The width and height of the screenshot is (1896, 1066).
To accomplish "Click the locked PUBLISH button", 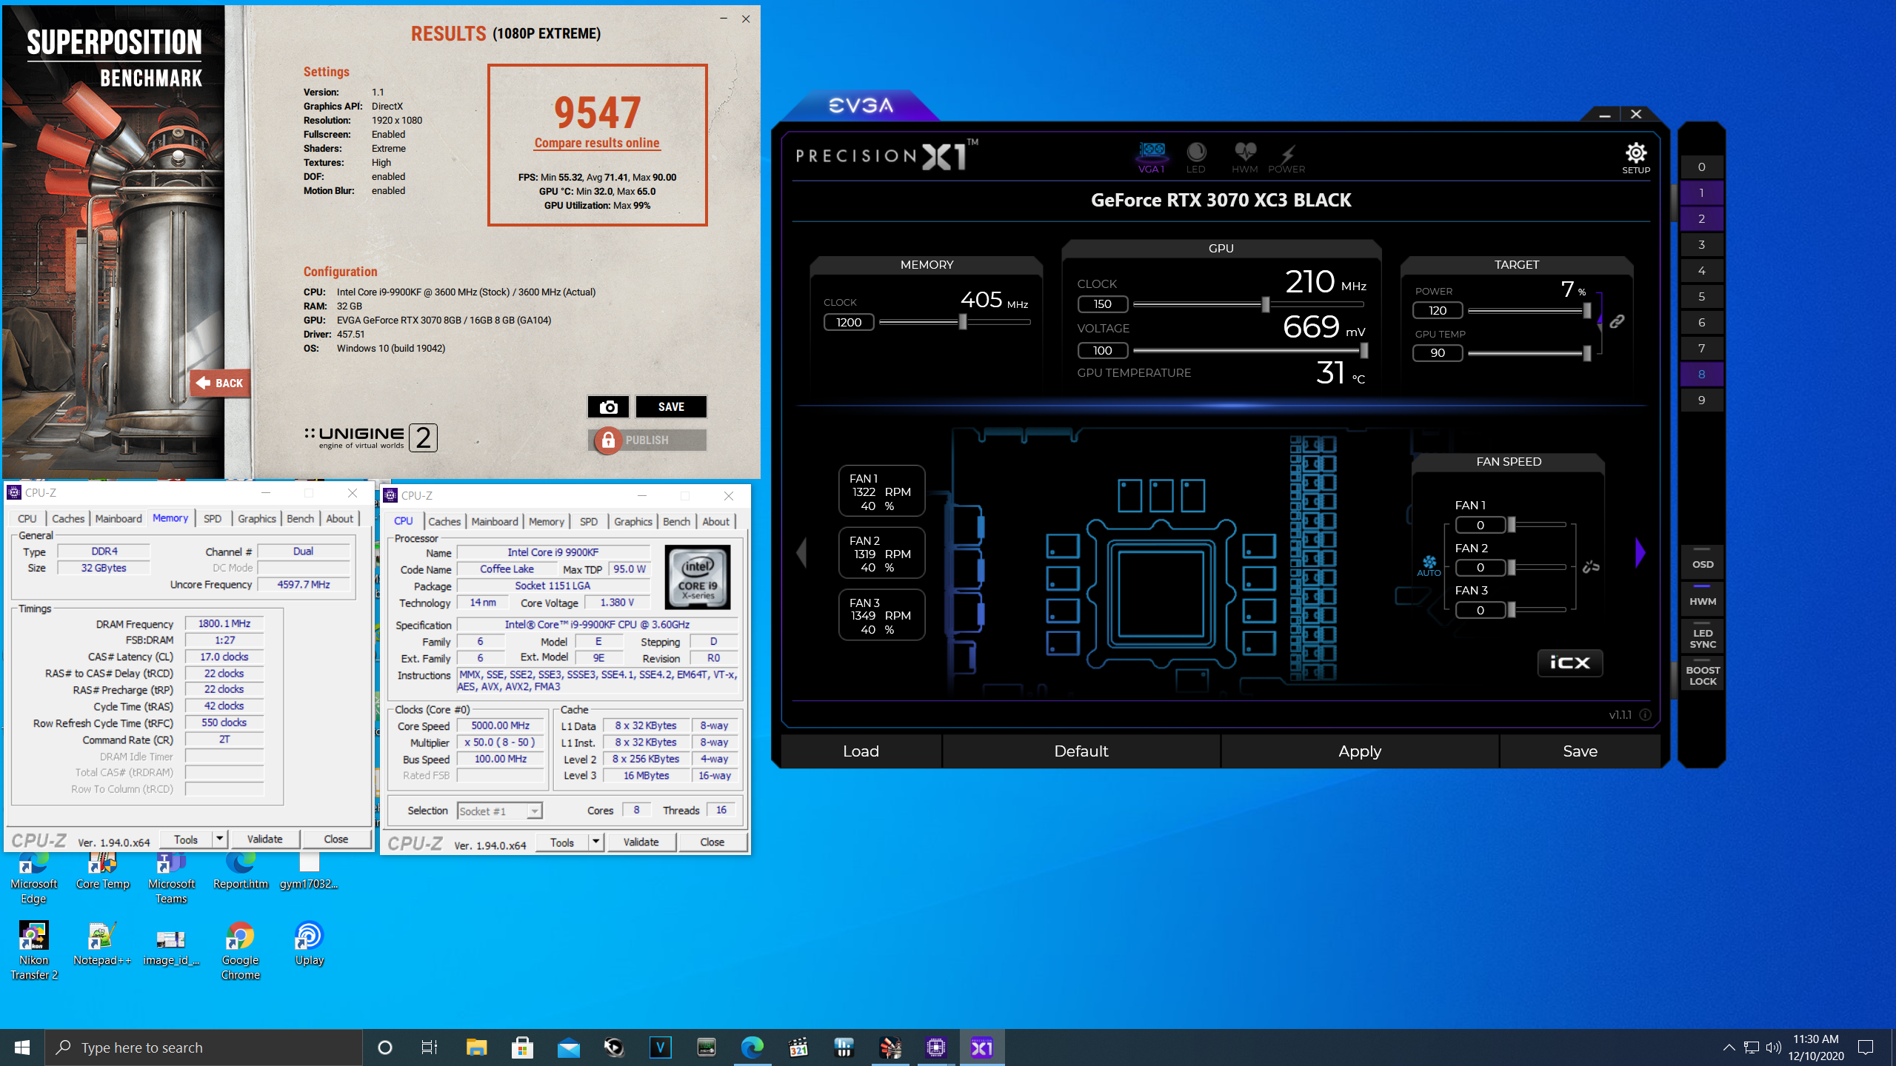I will pos(647,440).
